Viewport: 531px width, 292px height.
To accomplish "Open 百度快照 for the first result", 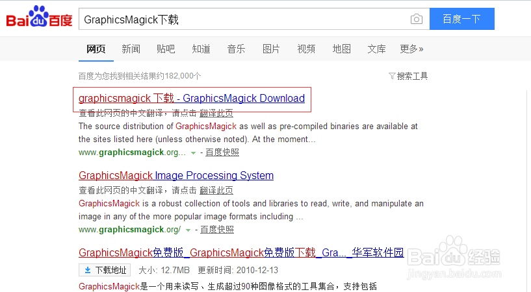I will pyautogui.click(x=222, y=152).
